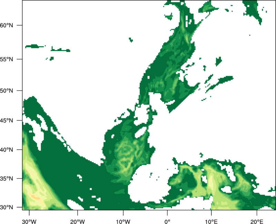
Task: Click the 20°W longitude label
Action: (77, 222)
